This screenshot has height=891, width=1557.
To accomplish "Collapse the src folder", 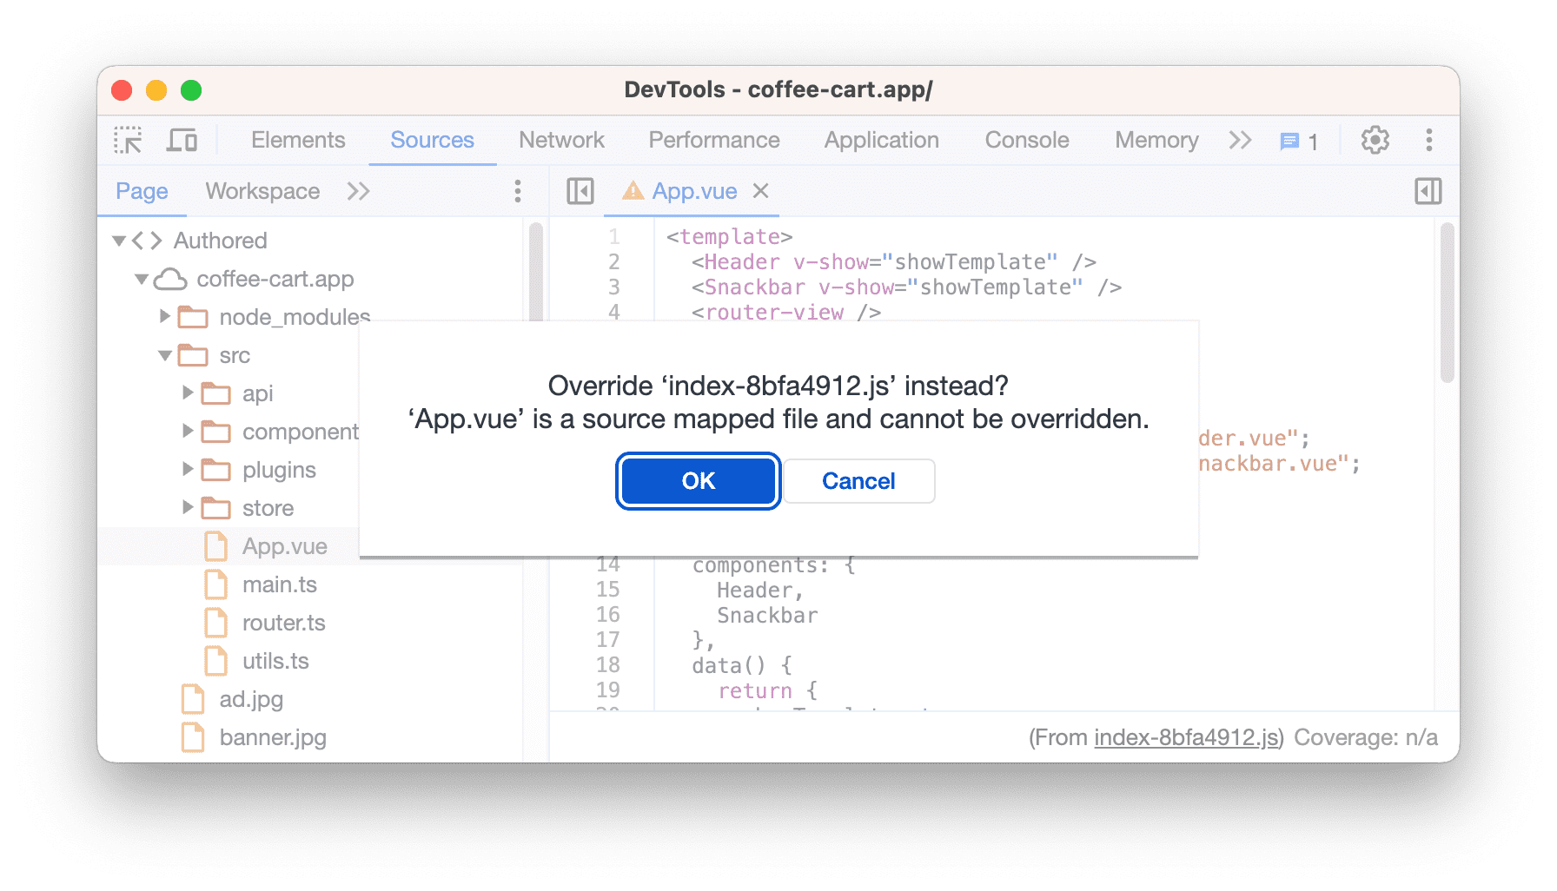I will (164, 355).
